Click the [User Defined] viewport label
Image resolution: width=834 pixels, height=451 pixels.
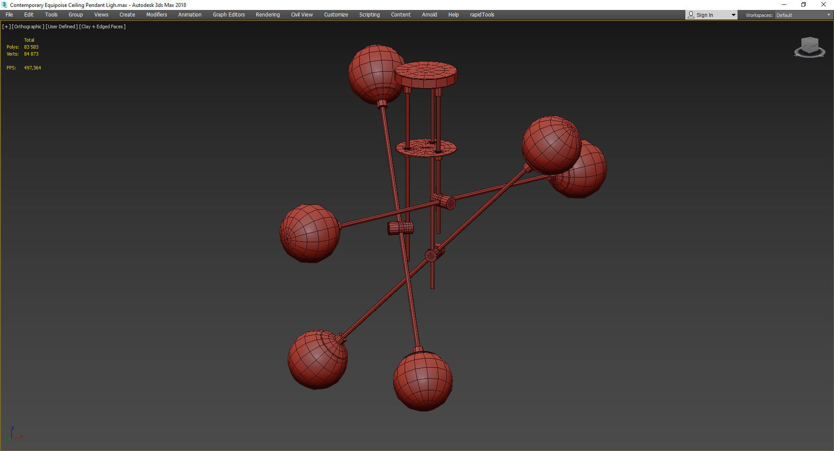click(62, 26)
